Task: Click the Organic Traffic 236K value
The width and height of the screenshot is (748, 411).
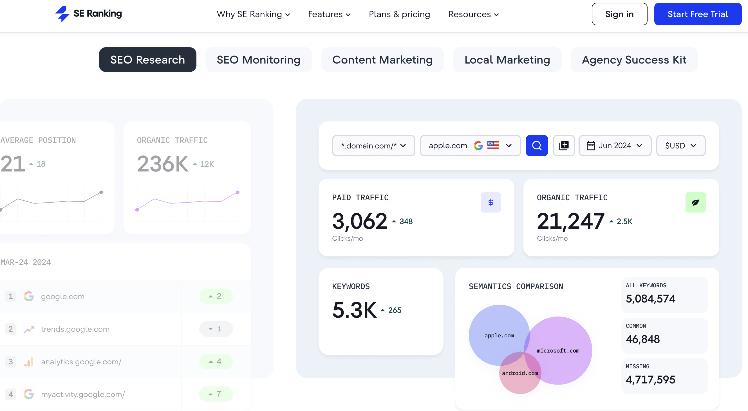Action: pyautogui.click(x=163, y=164)
